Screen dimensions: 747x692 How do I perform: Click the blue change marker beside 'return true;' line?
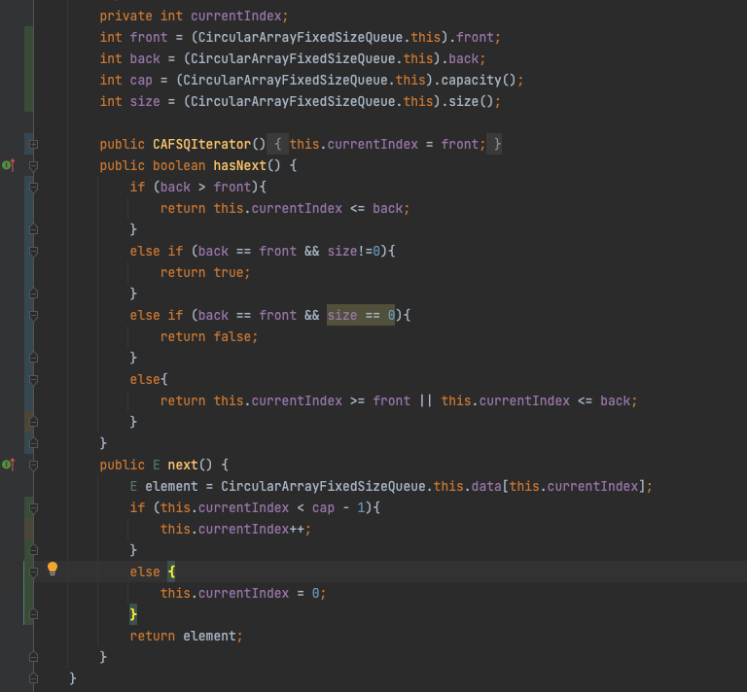point(28,273)
